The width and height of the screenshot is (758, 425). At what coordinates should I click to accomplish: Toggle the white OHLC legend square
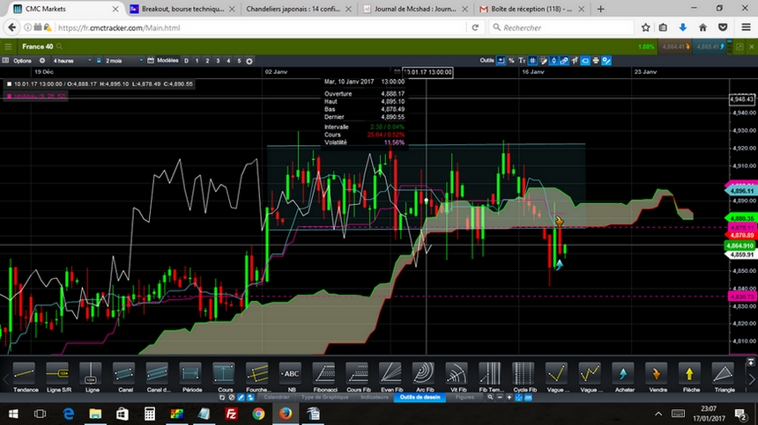click(9, 84)
